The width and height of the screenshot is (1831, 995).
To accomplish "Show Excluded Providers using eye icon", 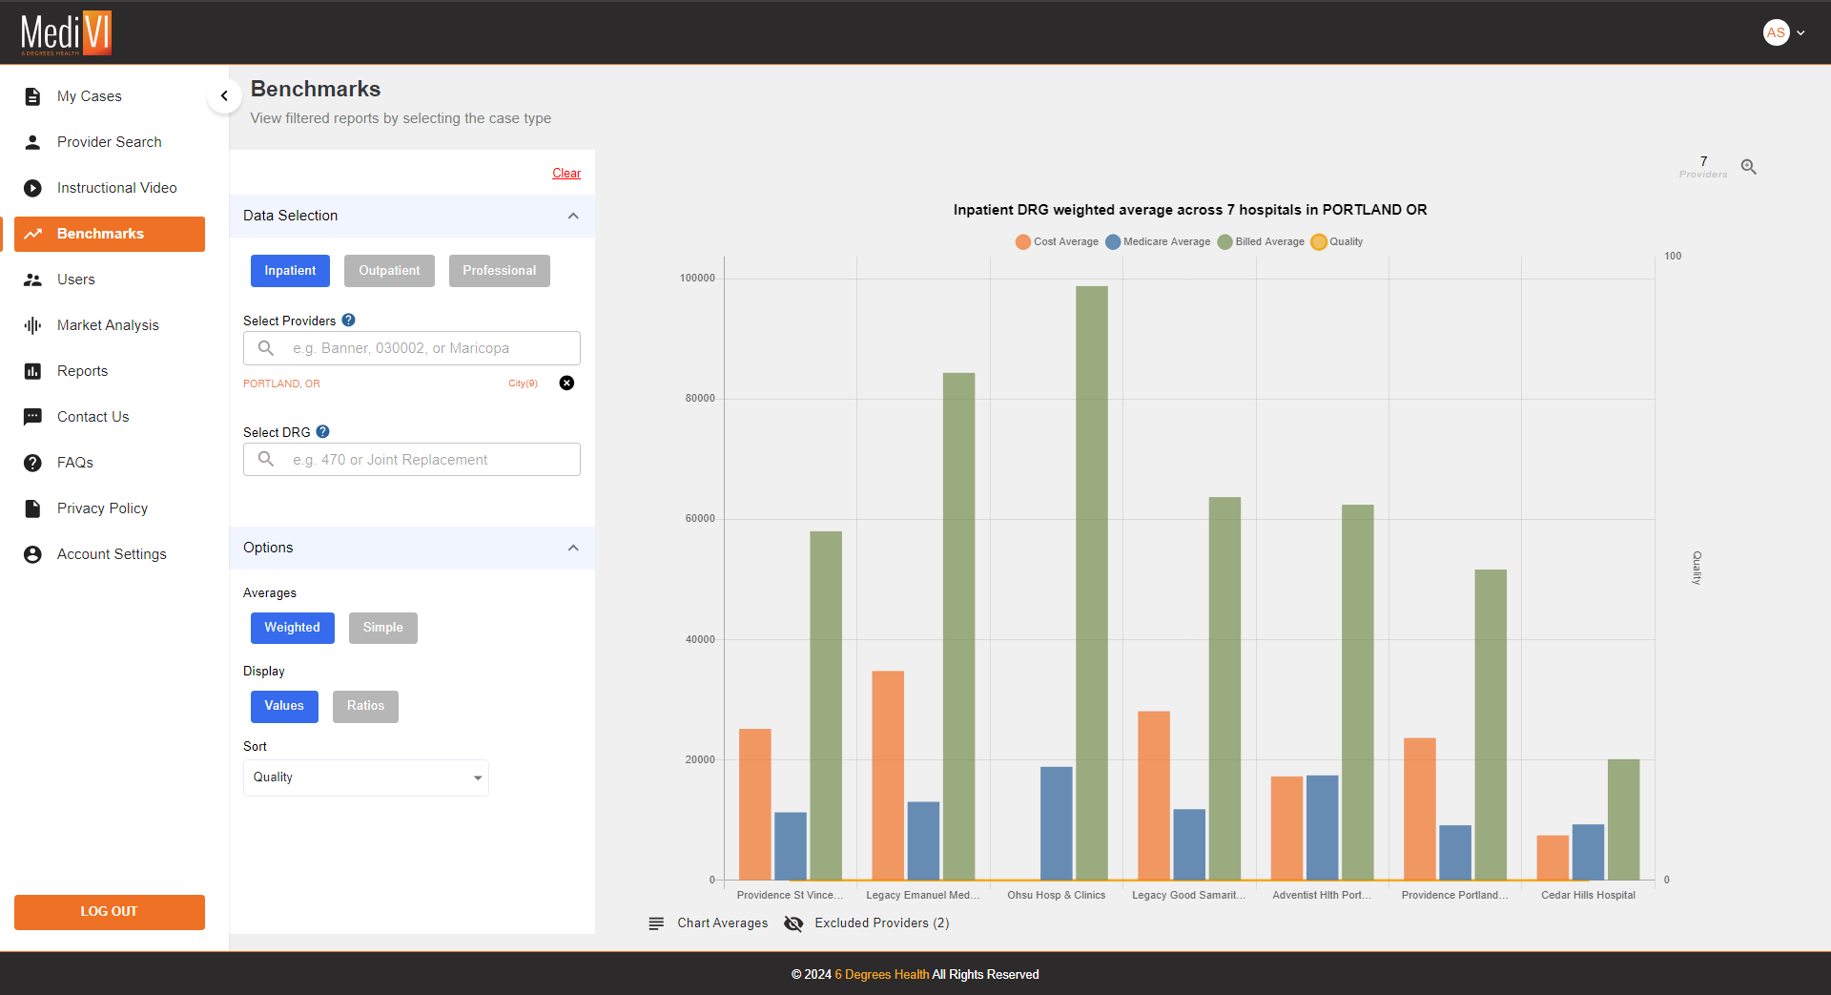I will (793, 923).
